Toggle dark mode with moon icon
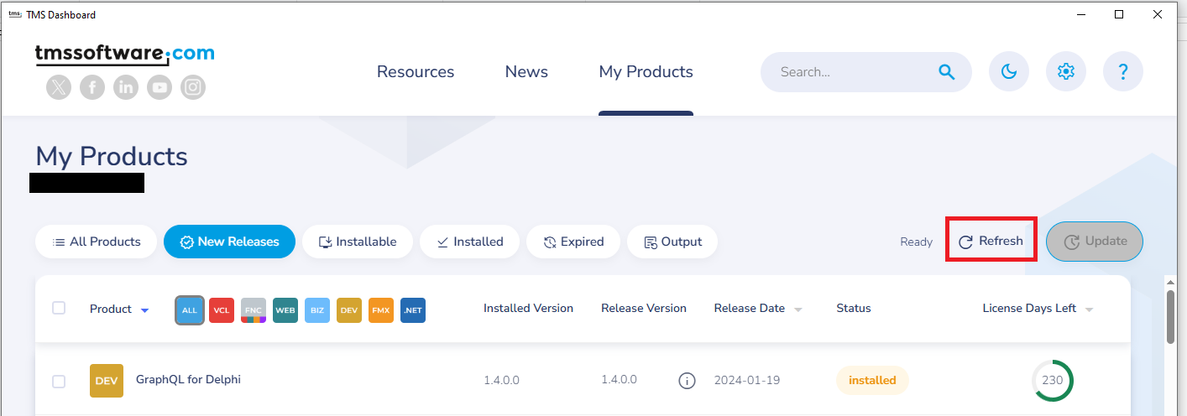 coord(1009,72)
